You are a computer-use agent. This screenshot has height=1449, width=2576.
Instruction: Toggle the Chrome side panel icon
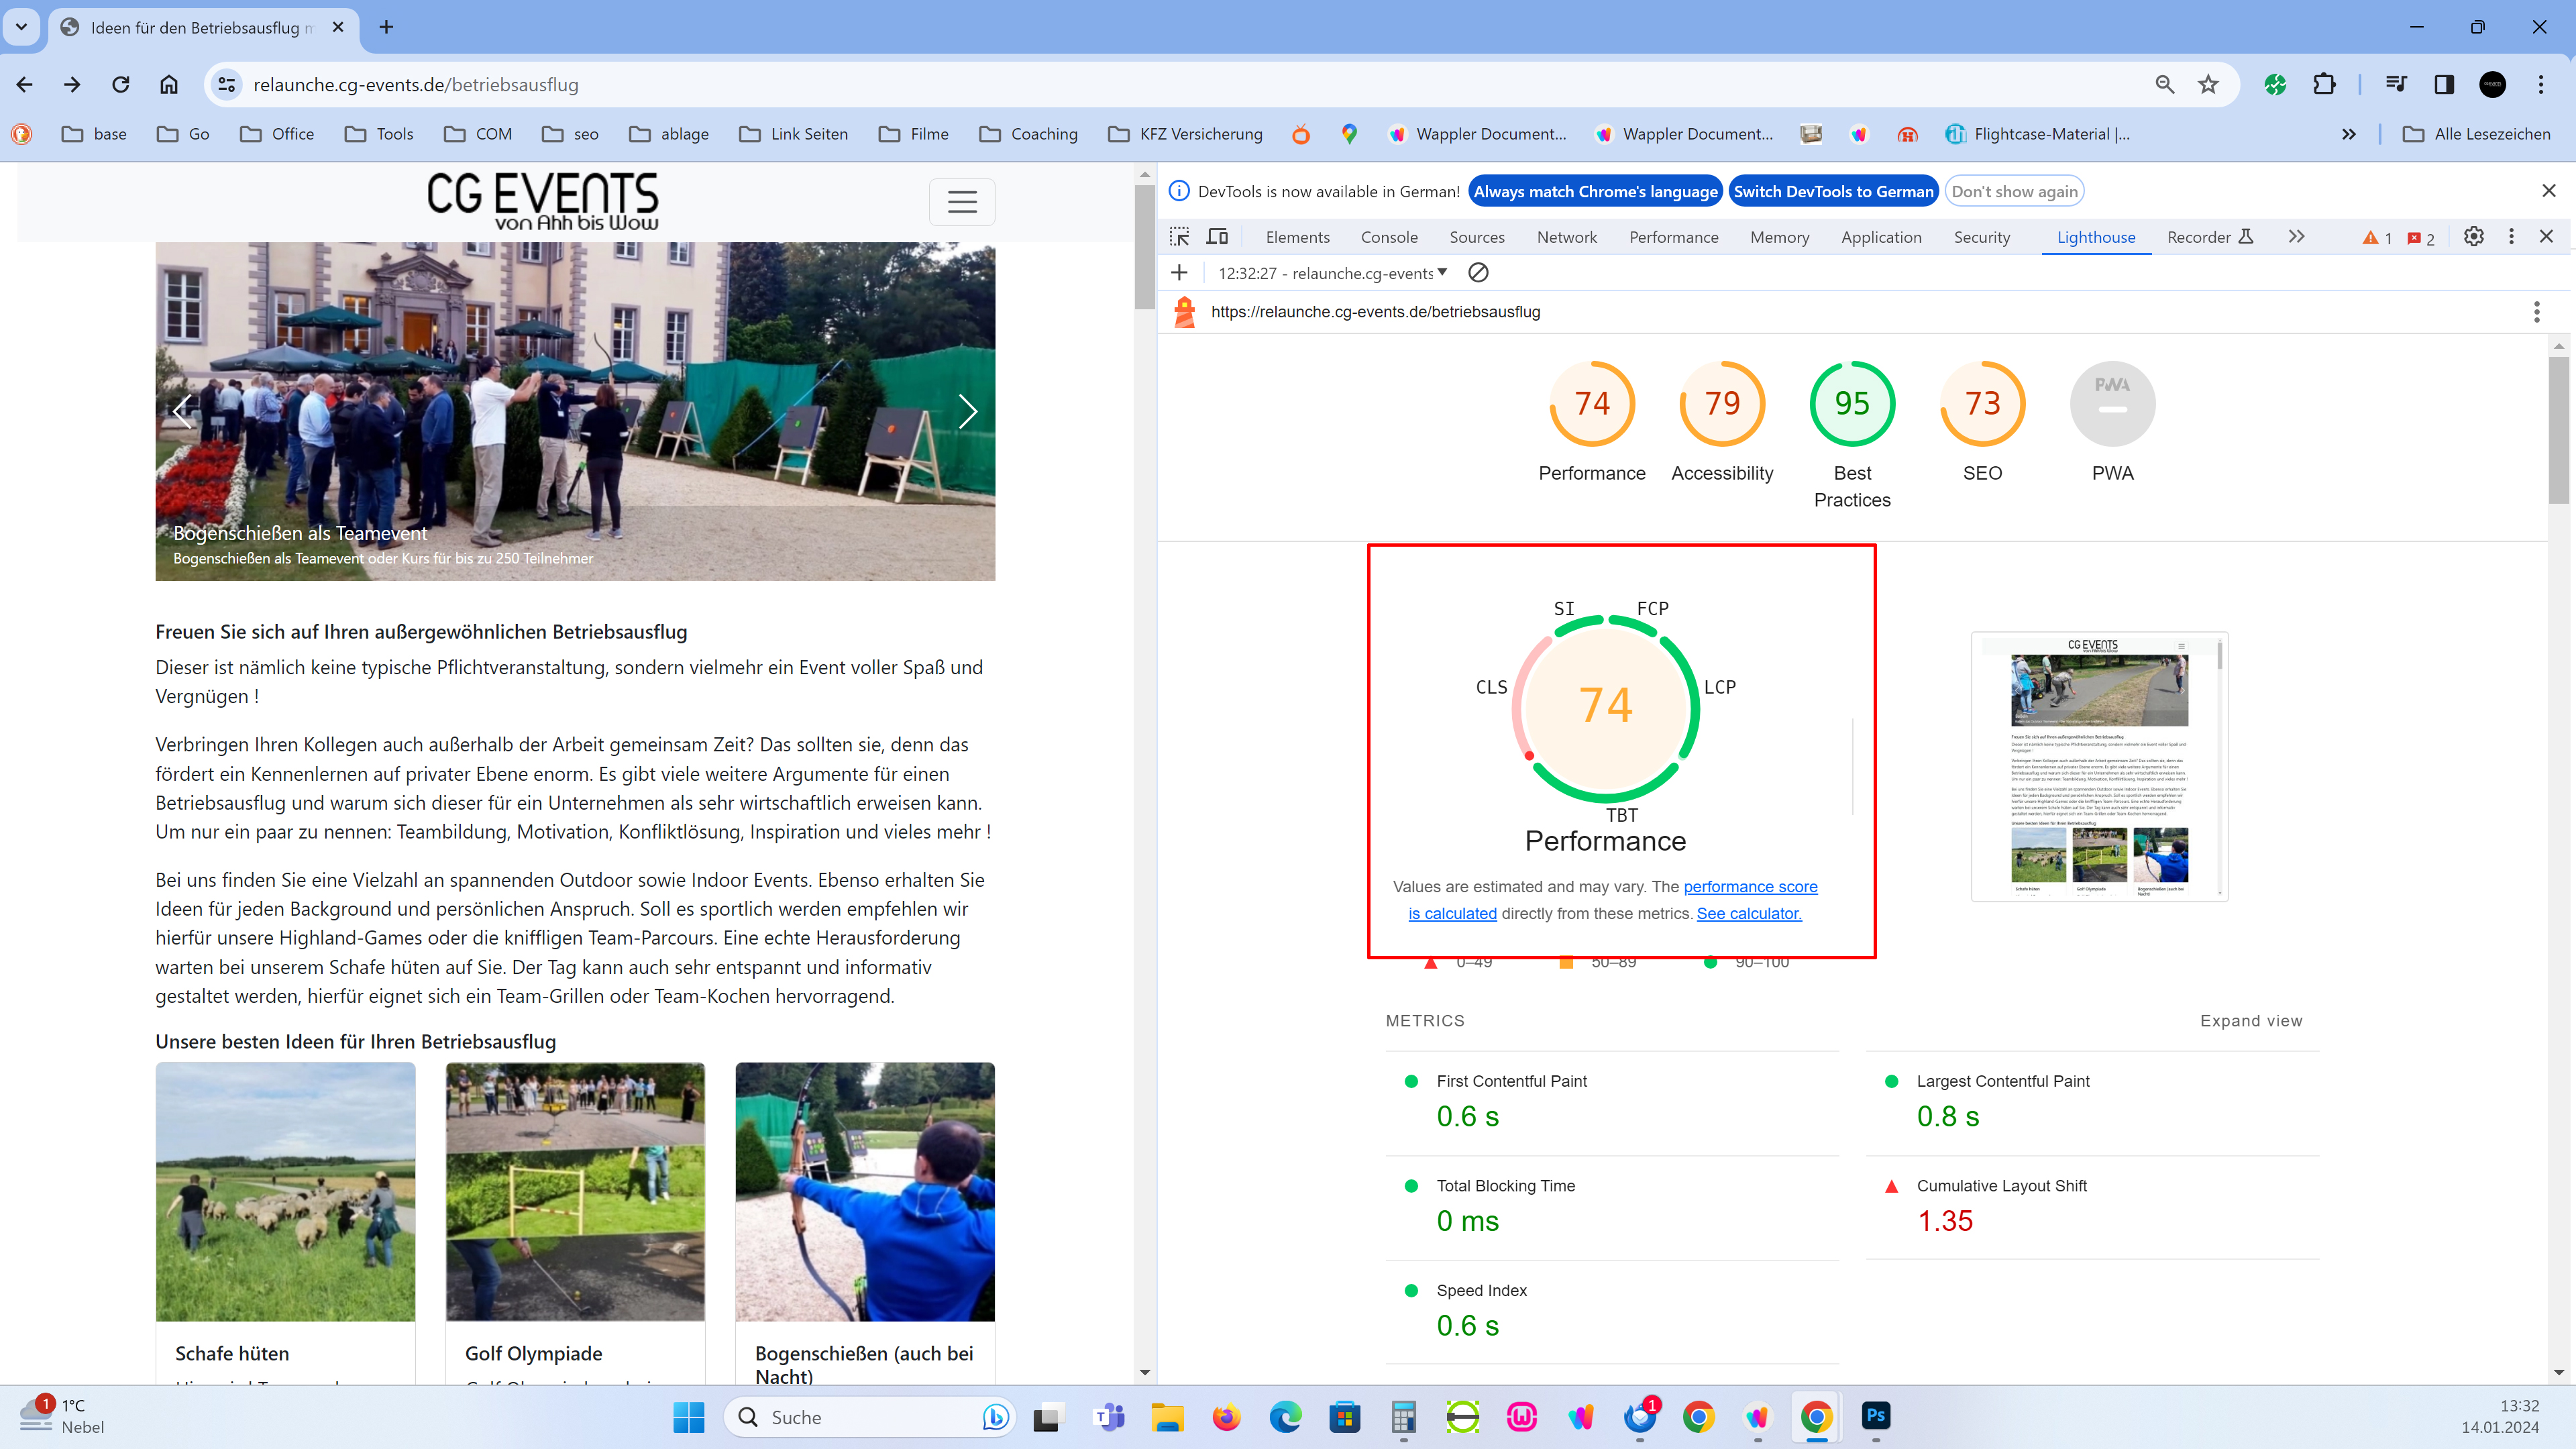2444,85
